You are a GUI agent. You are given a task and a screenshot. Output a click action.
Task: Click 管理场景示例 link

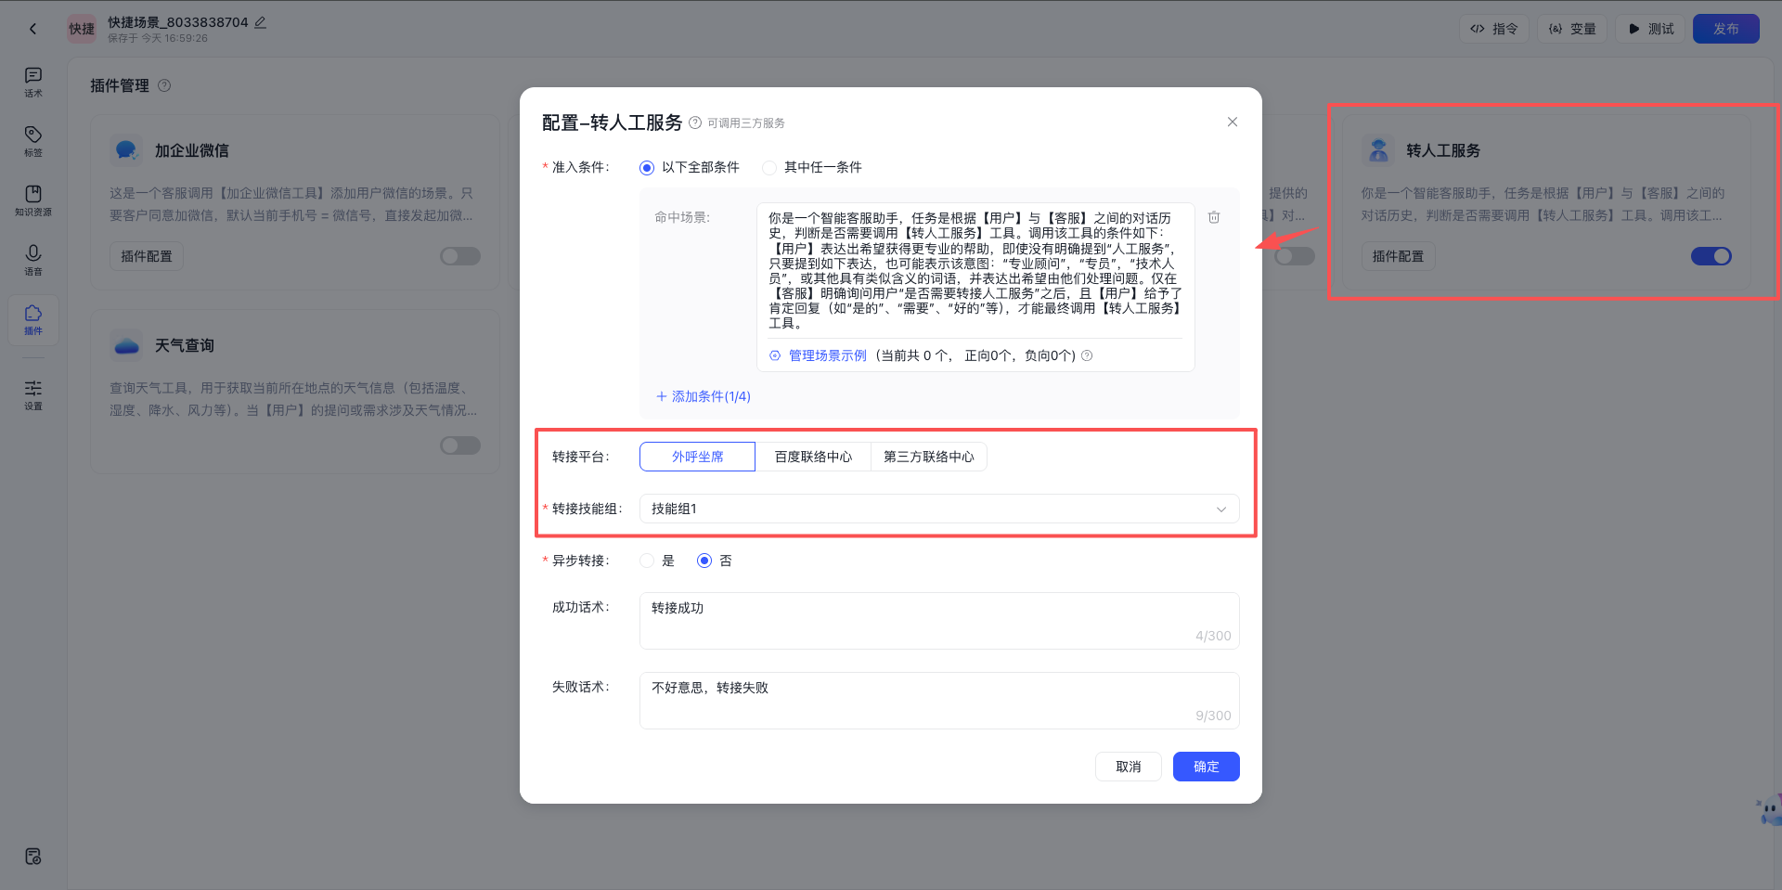(x=827, y=355)
